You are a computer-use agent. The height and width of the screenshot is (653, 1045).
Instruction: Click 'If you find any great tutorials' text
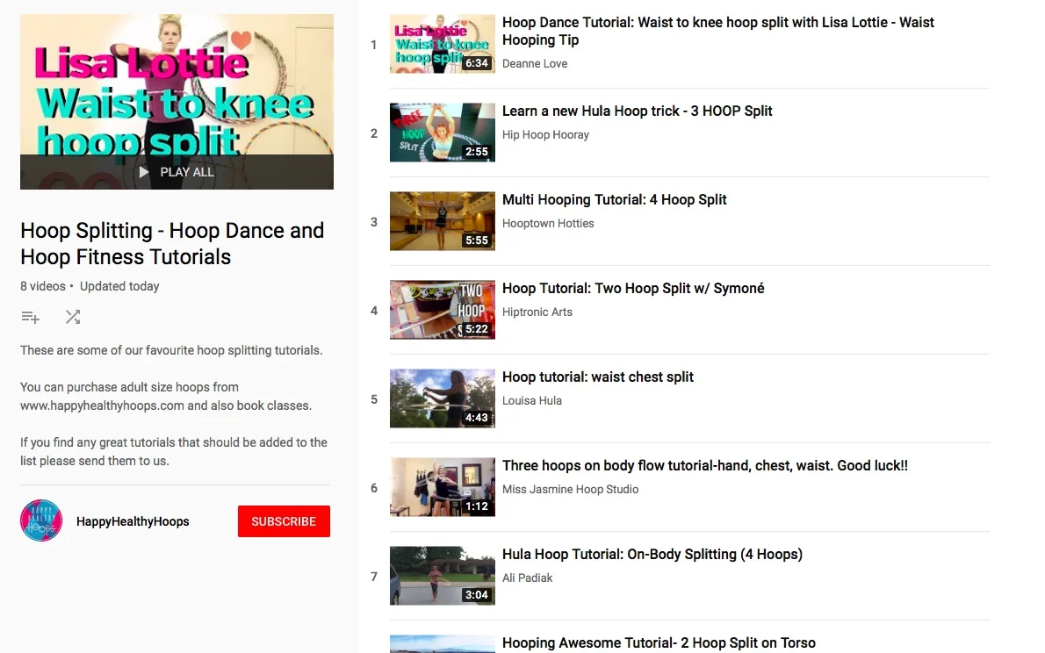point(173,452)
